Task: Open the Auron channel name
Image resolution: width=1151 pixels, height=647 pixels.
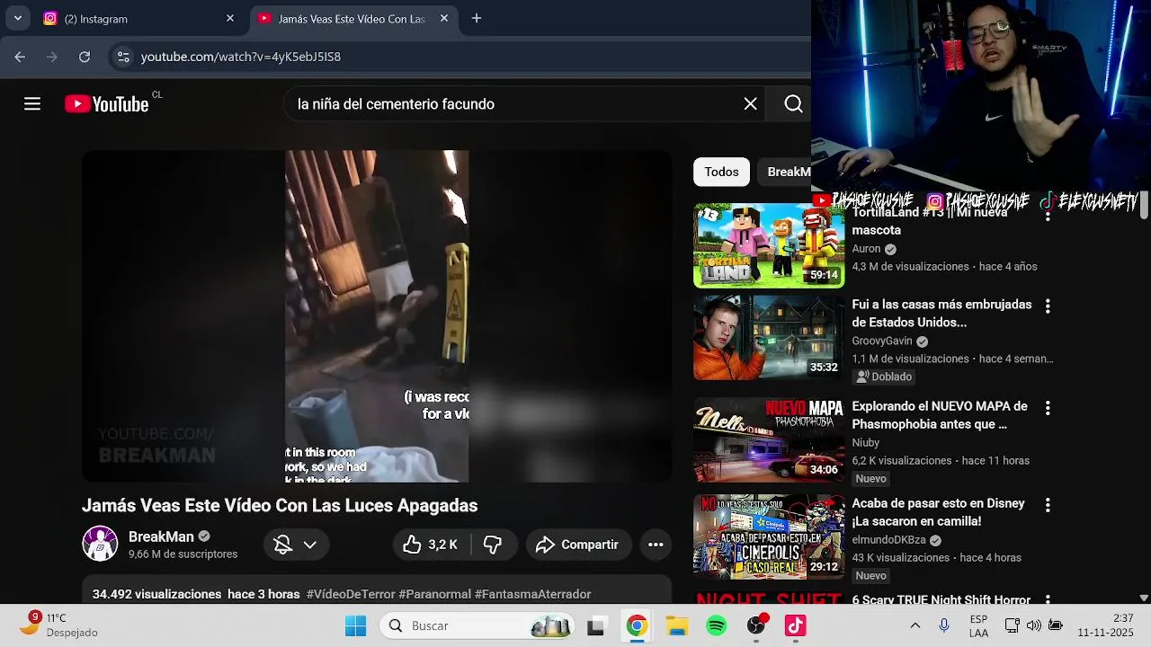Action: [x=867, y=249]
